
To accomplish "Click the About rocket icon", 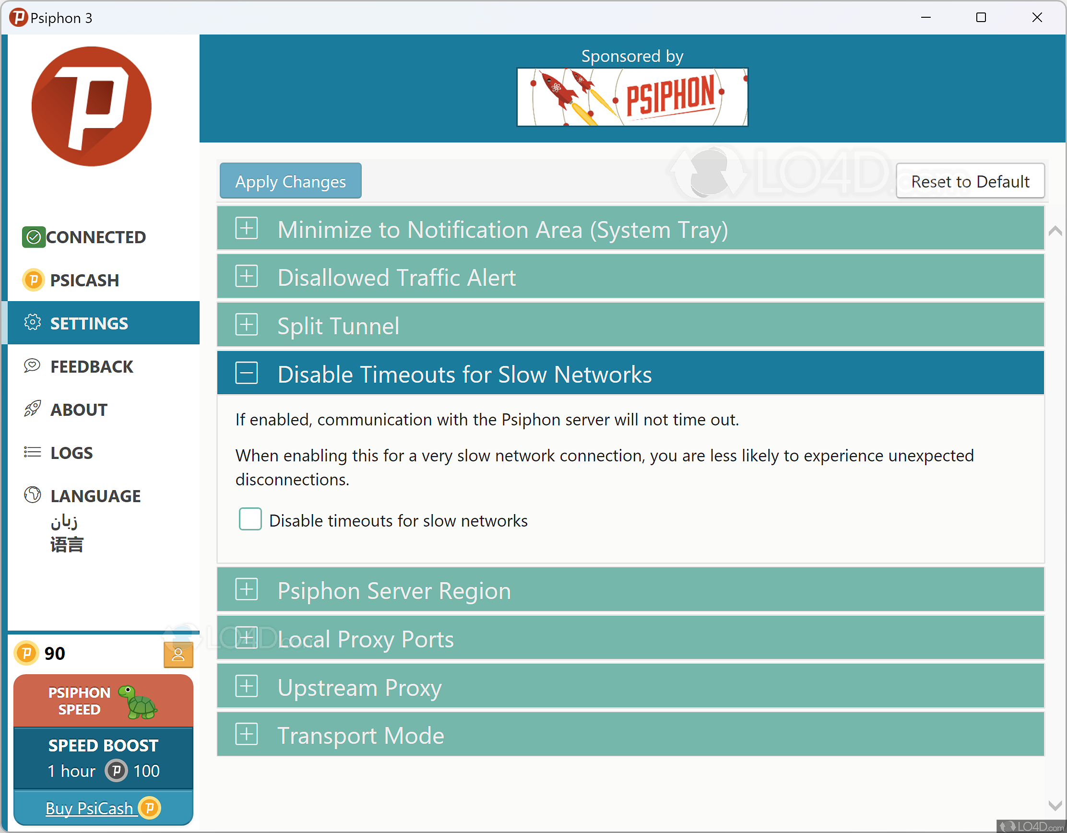I will coord(32,409).
